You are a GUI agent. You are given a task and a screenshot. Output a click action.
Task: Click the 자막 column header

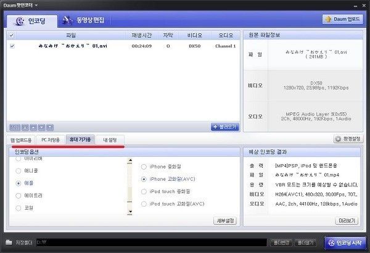click(168, 35)
